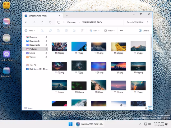
Task: Select the 11 (2).jpeg rope thumbnail
Action: point(118,47)
